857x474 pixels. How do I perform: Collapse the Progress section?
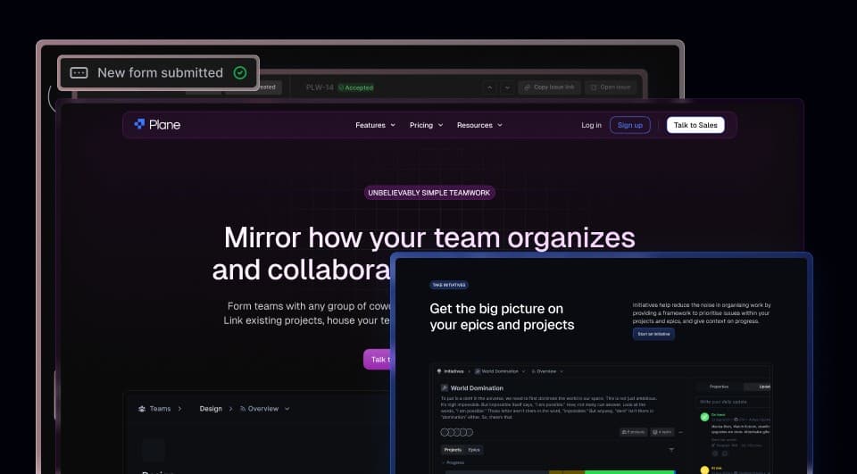click(453, 462)
